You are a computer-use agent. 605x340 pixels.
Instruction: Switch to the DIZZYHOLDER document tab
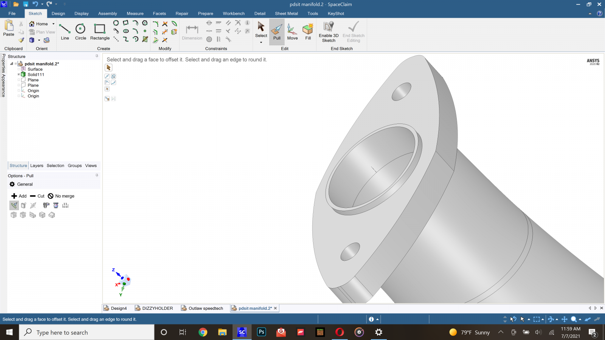(154, 308)
